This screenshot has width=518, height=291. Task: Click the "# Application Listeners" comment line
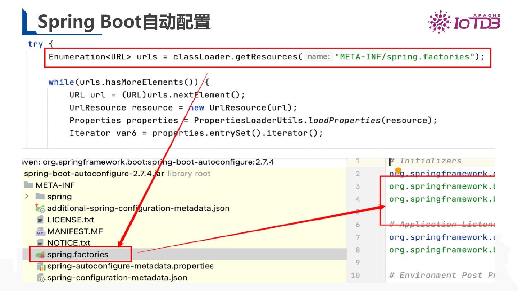pyautogui.click(x=442, y=225)
